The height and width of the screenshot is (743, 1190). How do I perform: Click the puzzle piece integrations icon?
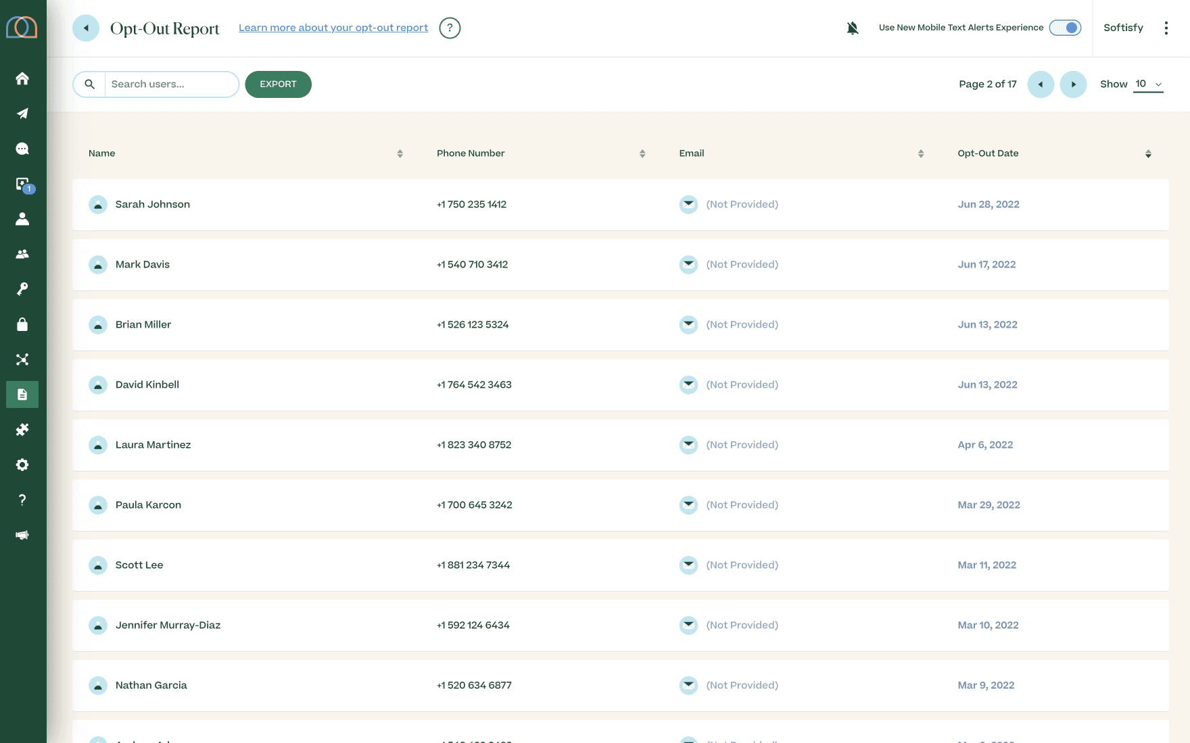tap(22, 430)
